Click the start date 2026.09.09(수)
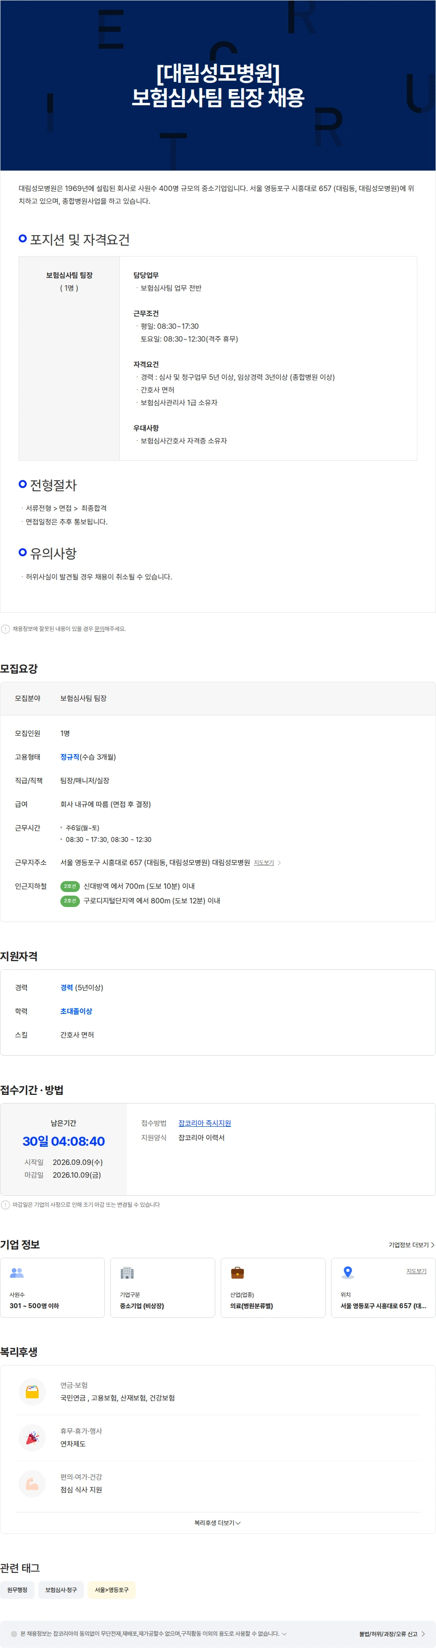The width and height of the screenshot is (436, 1648). (x=77, y=1162)
